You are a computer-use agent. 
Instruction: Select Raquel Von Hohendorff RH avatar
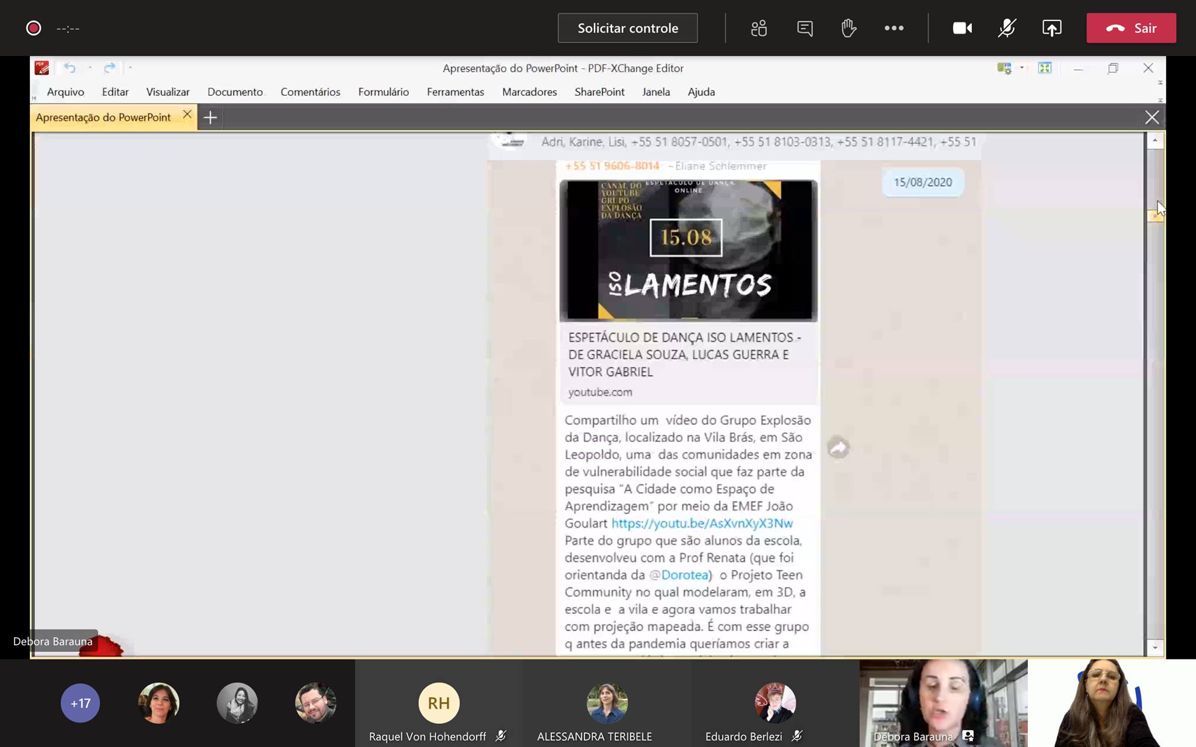tap(439, 703)
